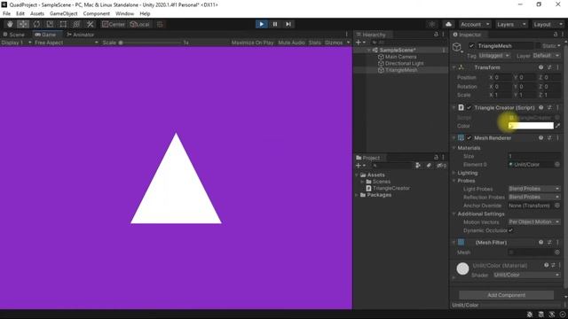The width and height of the screenshot is (568, 319).
Task: Toggle search by type in the Project panel
Action: (x=418, y=166)
